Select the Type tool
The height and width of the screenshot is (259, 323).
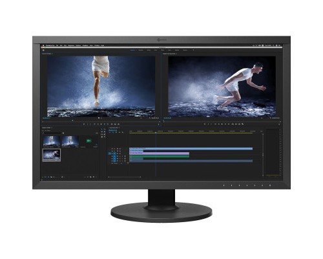click(x=105, y=137)
